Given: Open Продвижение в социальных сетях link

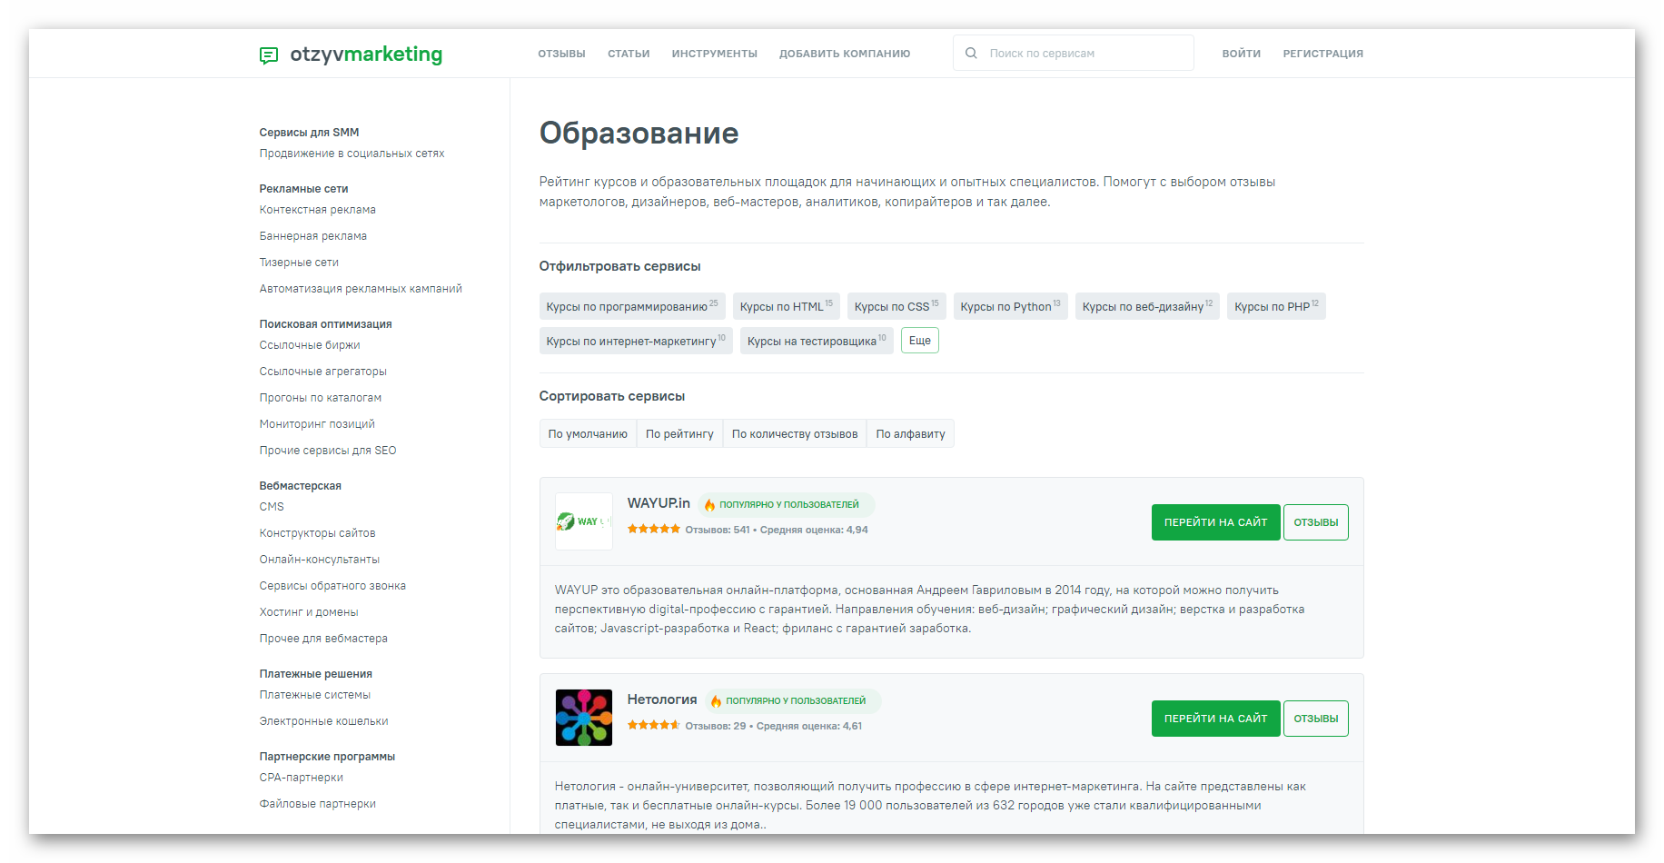Looking at the screenshot, I should click(x=352, y=154).
